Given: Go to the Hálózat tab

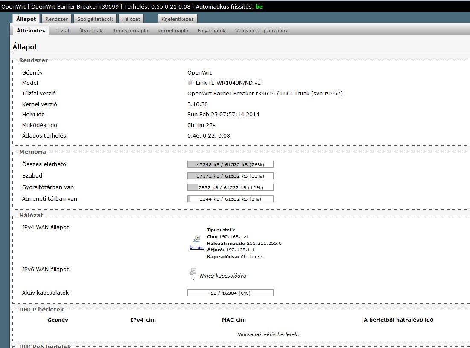Looking at the screenshot, I should (131, 19).
